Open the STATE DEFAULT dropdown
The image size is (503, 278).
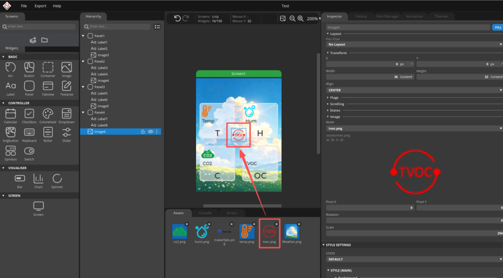(414, 259)
